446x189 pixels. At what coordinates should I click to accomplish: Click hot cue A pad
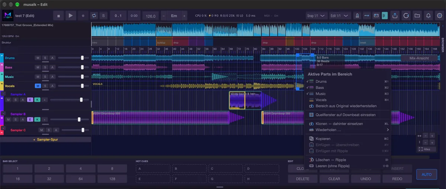152,169
